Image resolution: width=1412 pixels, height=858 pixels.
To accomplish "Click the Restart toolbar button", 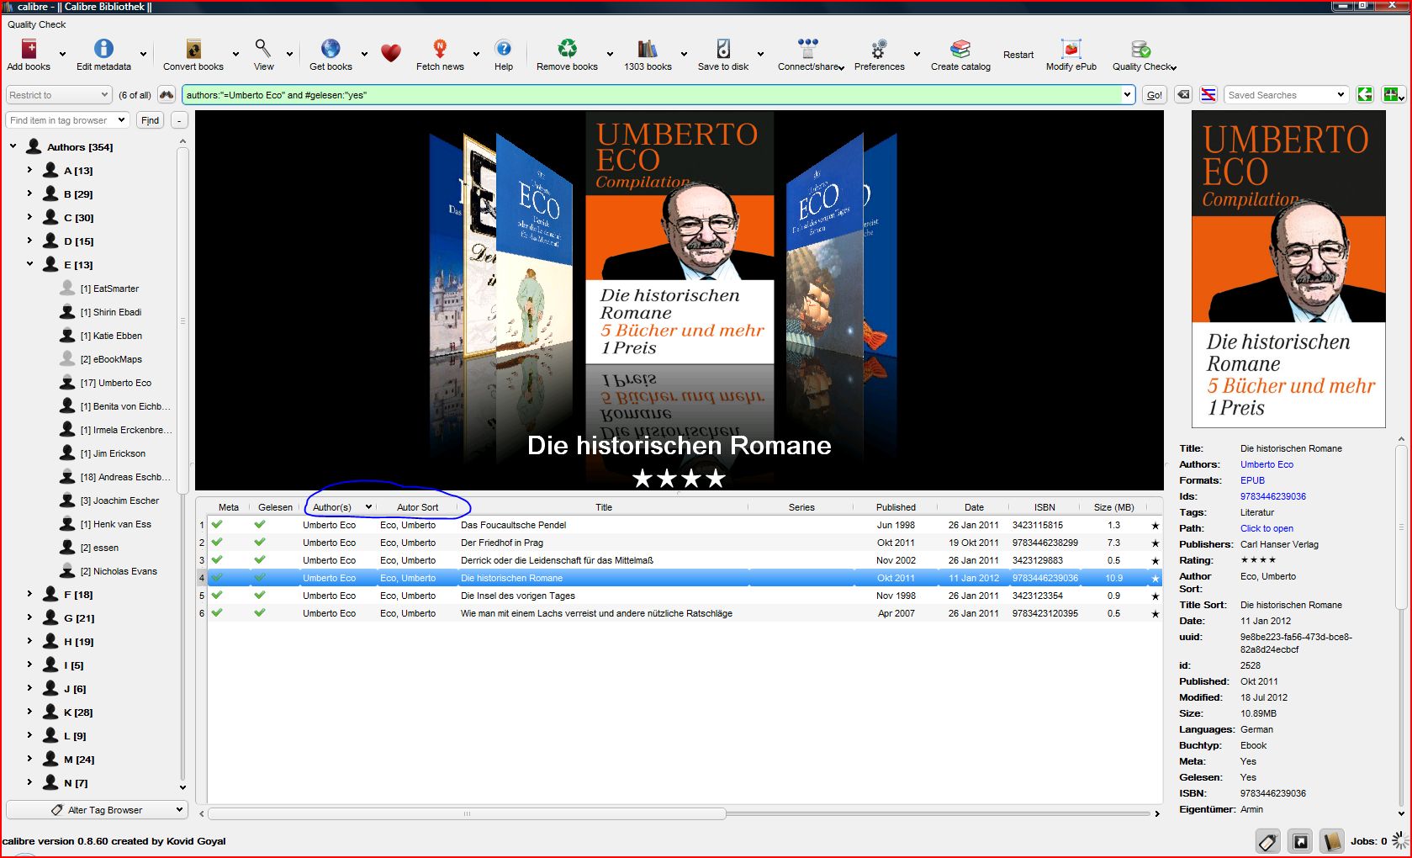I will click(x=1018, y=55).
